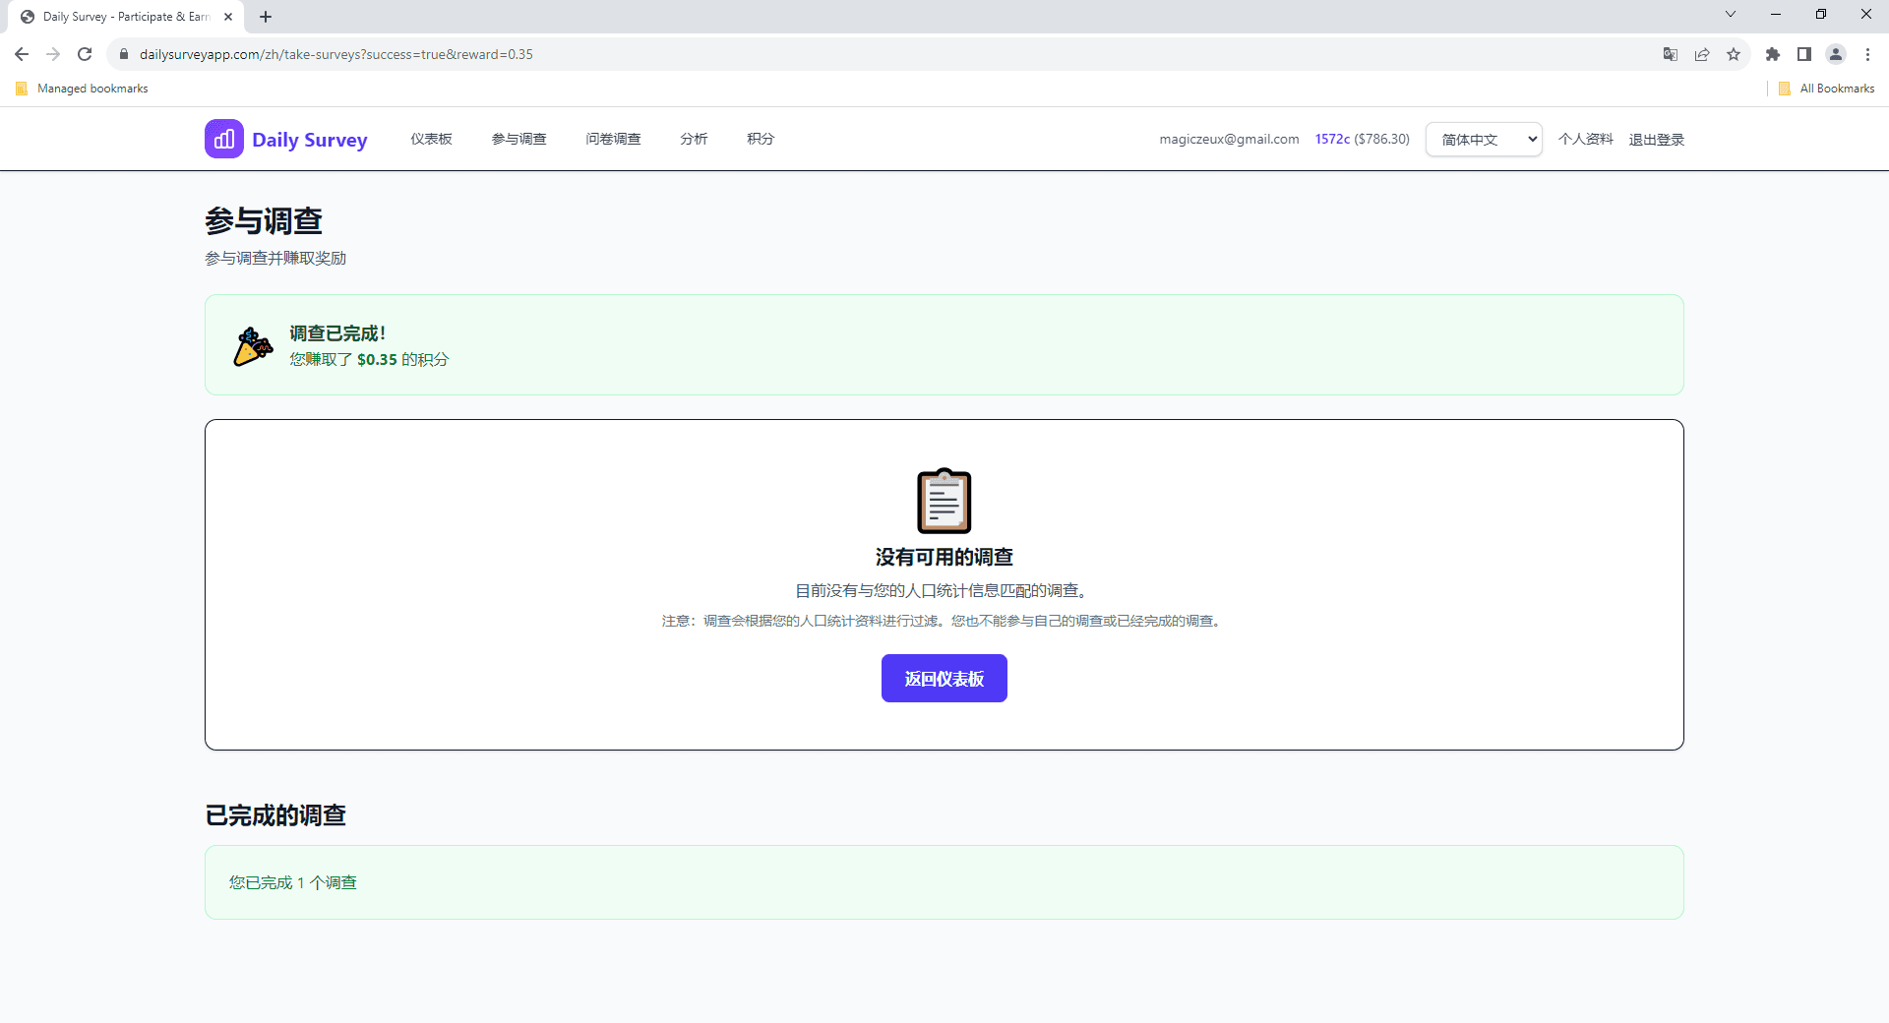Click the share page icon
The image size is (1889, 1023).
tap(1702, 54)
